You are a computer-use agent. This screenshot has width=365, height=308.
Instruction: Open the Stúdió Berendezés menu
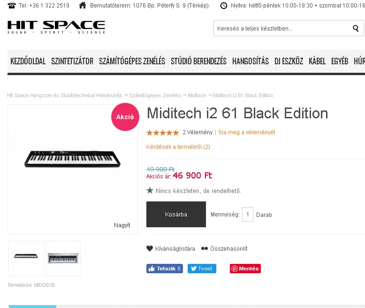point(198,61)
